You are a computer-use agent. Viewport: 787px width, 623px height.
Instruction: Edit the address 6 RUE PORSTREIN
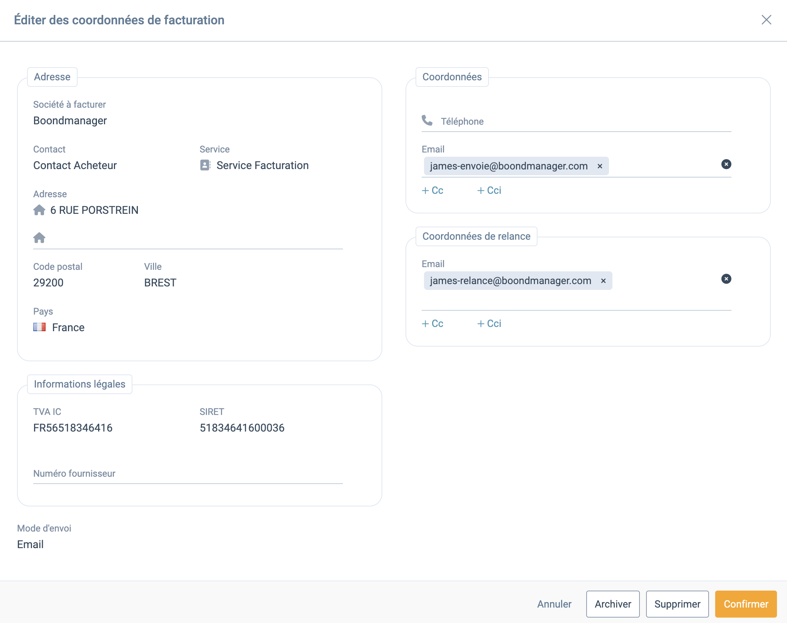coord(94,210)
